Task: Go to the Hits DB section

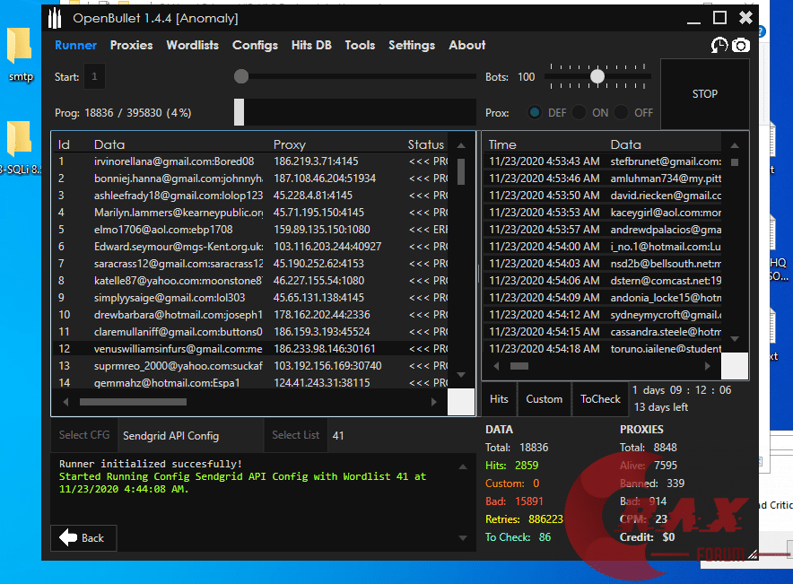Action: click(310, 45)
